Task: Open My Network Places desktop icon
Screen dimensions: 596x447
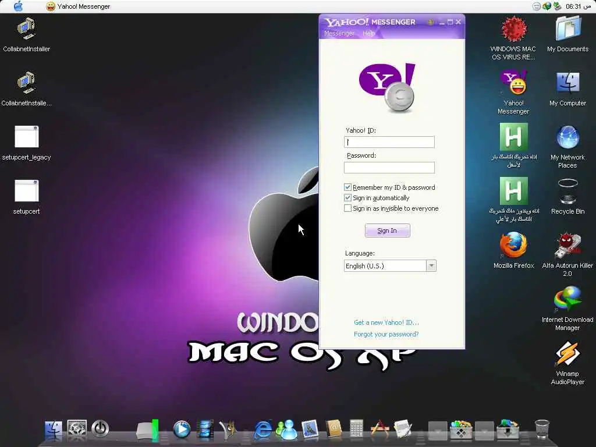Action: pos(568,147)
